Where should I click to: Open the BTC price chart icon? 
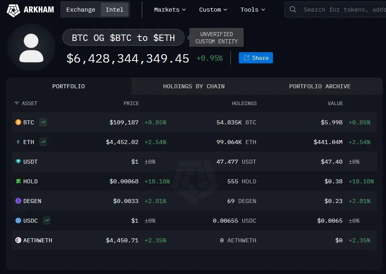pos(43,122)
